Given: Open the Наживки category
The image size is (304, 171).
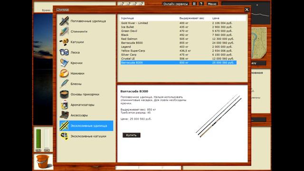Looking at the screenshot, I should [86, 73].
